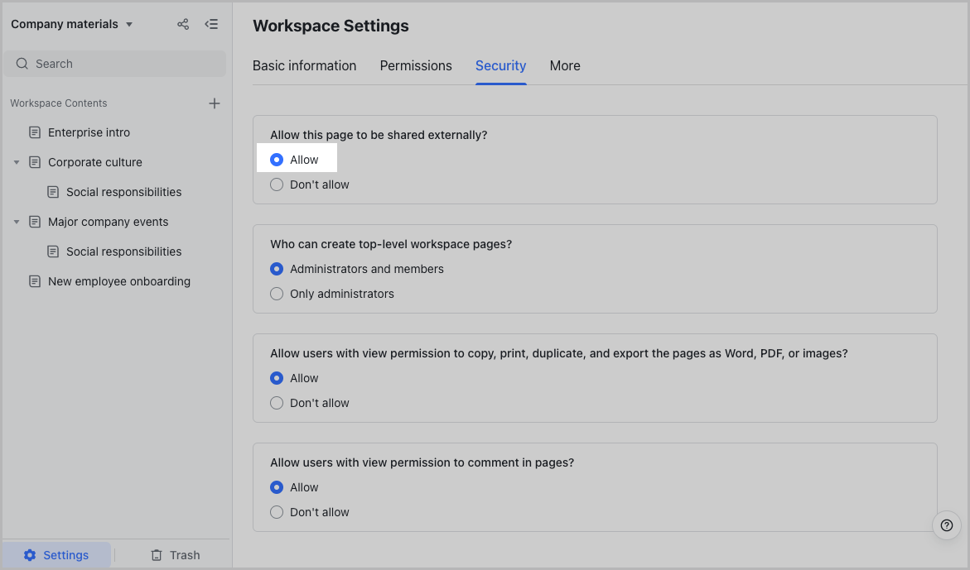The width and height of the screenshot is (970, 570).
Task: Click the New employee onboarding page icon
Action: (35, 281)
